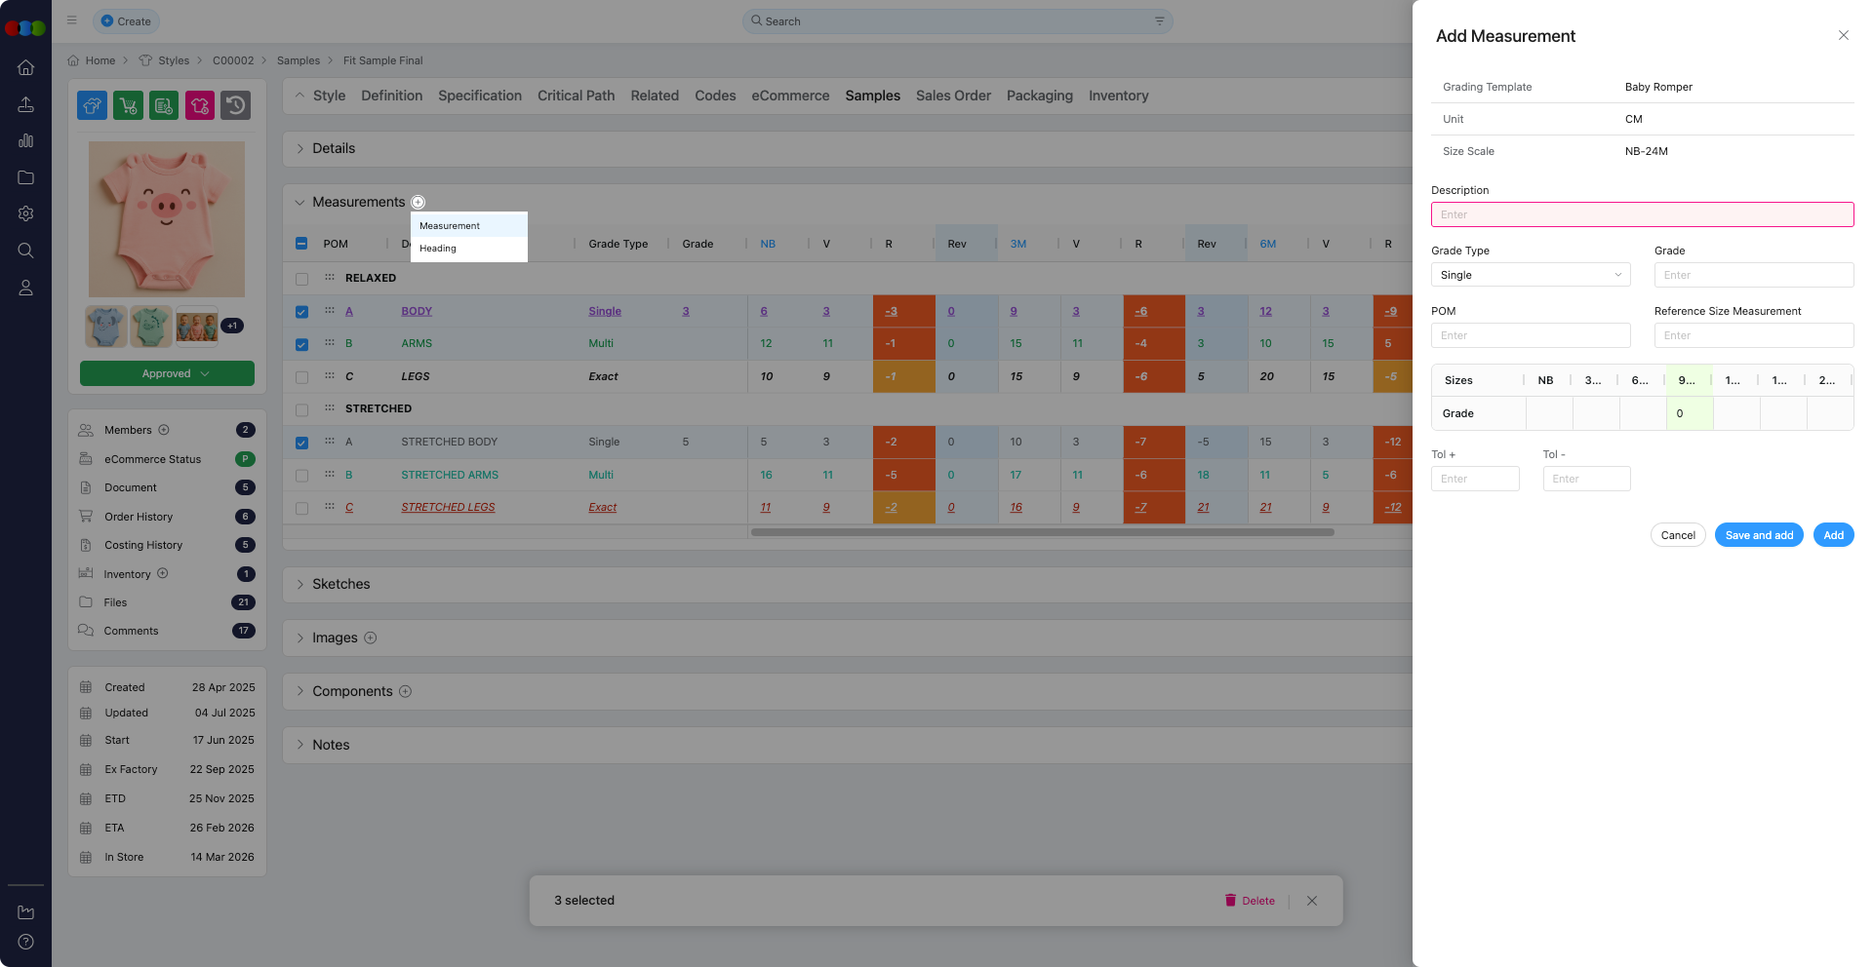
Task: Click the Description input field
Action: tap(1642, 214)
